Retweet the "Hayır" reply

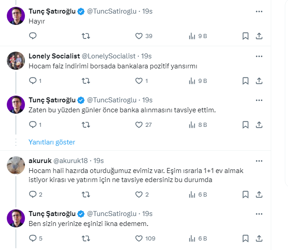(85, 36)
